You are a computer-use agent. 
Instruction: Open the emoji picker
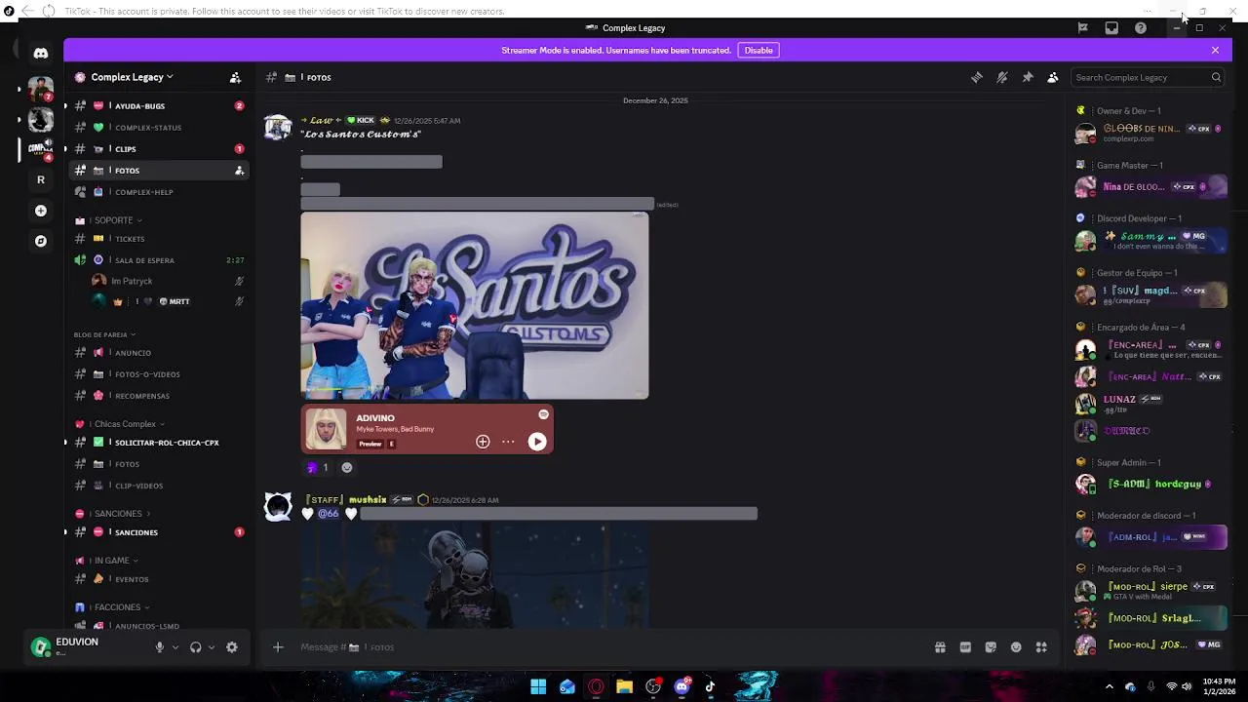tap(1016, 647)
